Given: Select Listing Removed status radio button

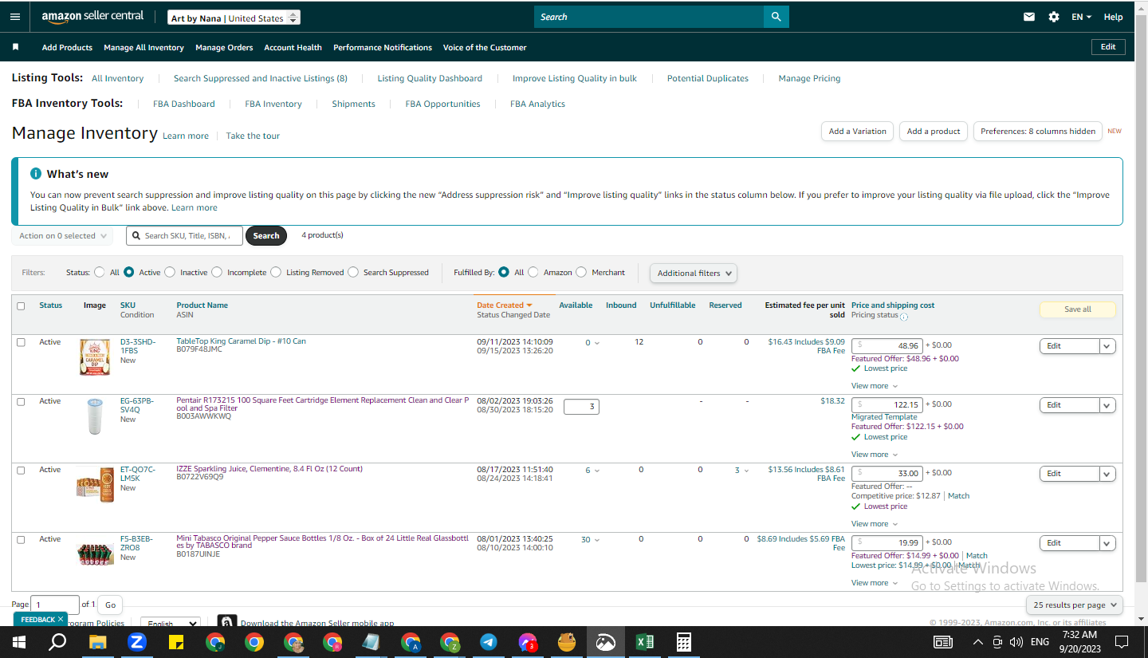Looking at the screenshot, I should [x=276, y=272].
